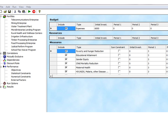Click the Cut scissors icon
The image size is (168, 116).
pos(15,11)
